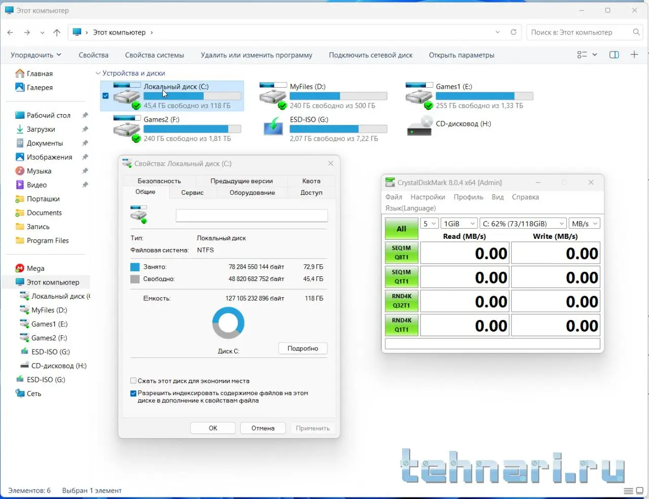Click Отмена in the properties dialog
Screen dimensions: 649x499
pos(263,428)
